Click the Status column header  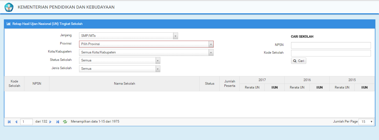tap(210, 84)
